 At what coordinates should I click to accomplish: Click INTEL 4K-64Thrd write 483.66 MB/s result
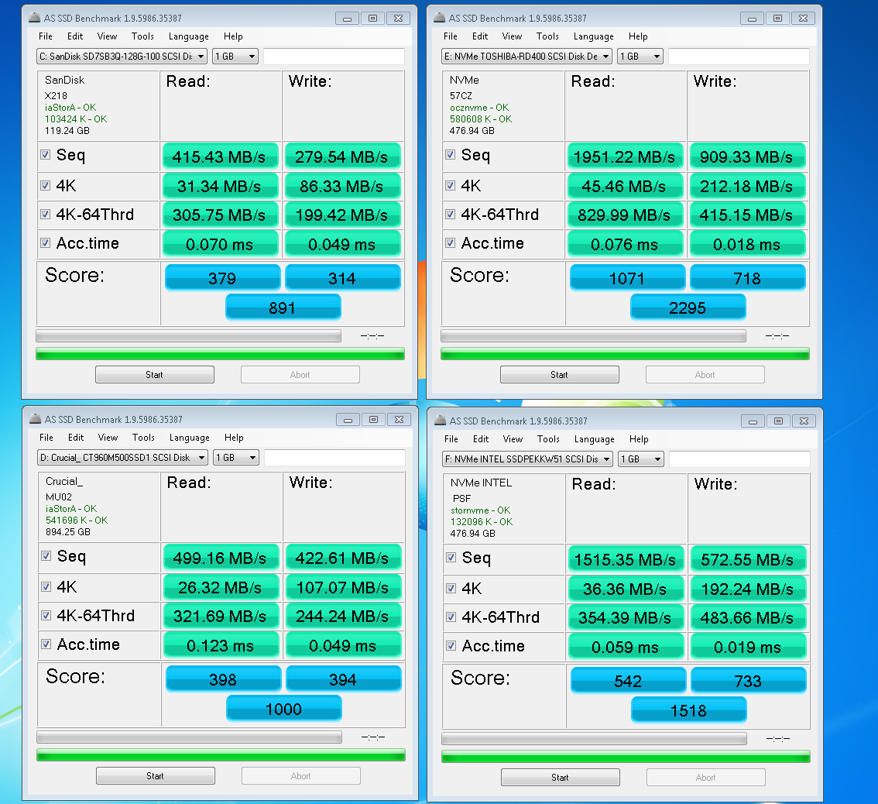coord(748,617)
